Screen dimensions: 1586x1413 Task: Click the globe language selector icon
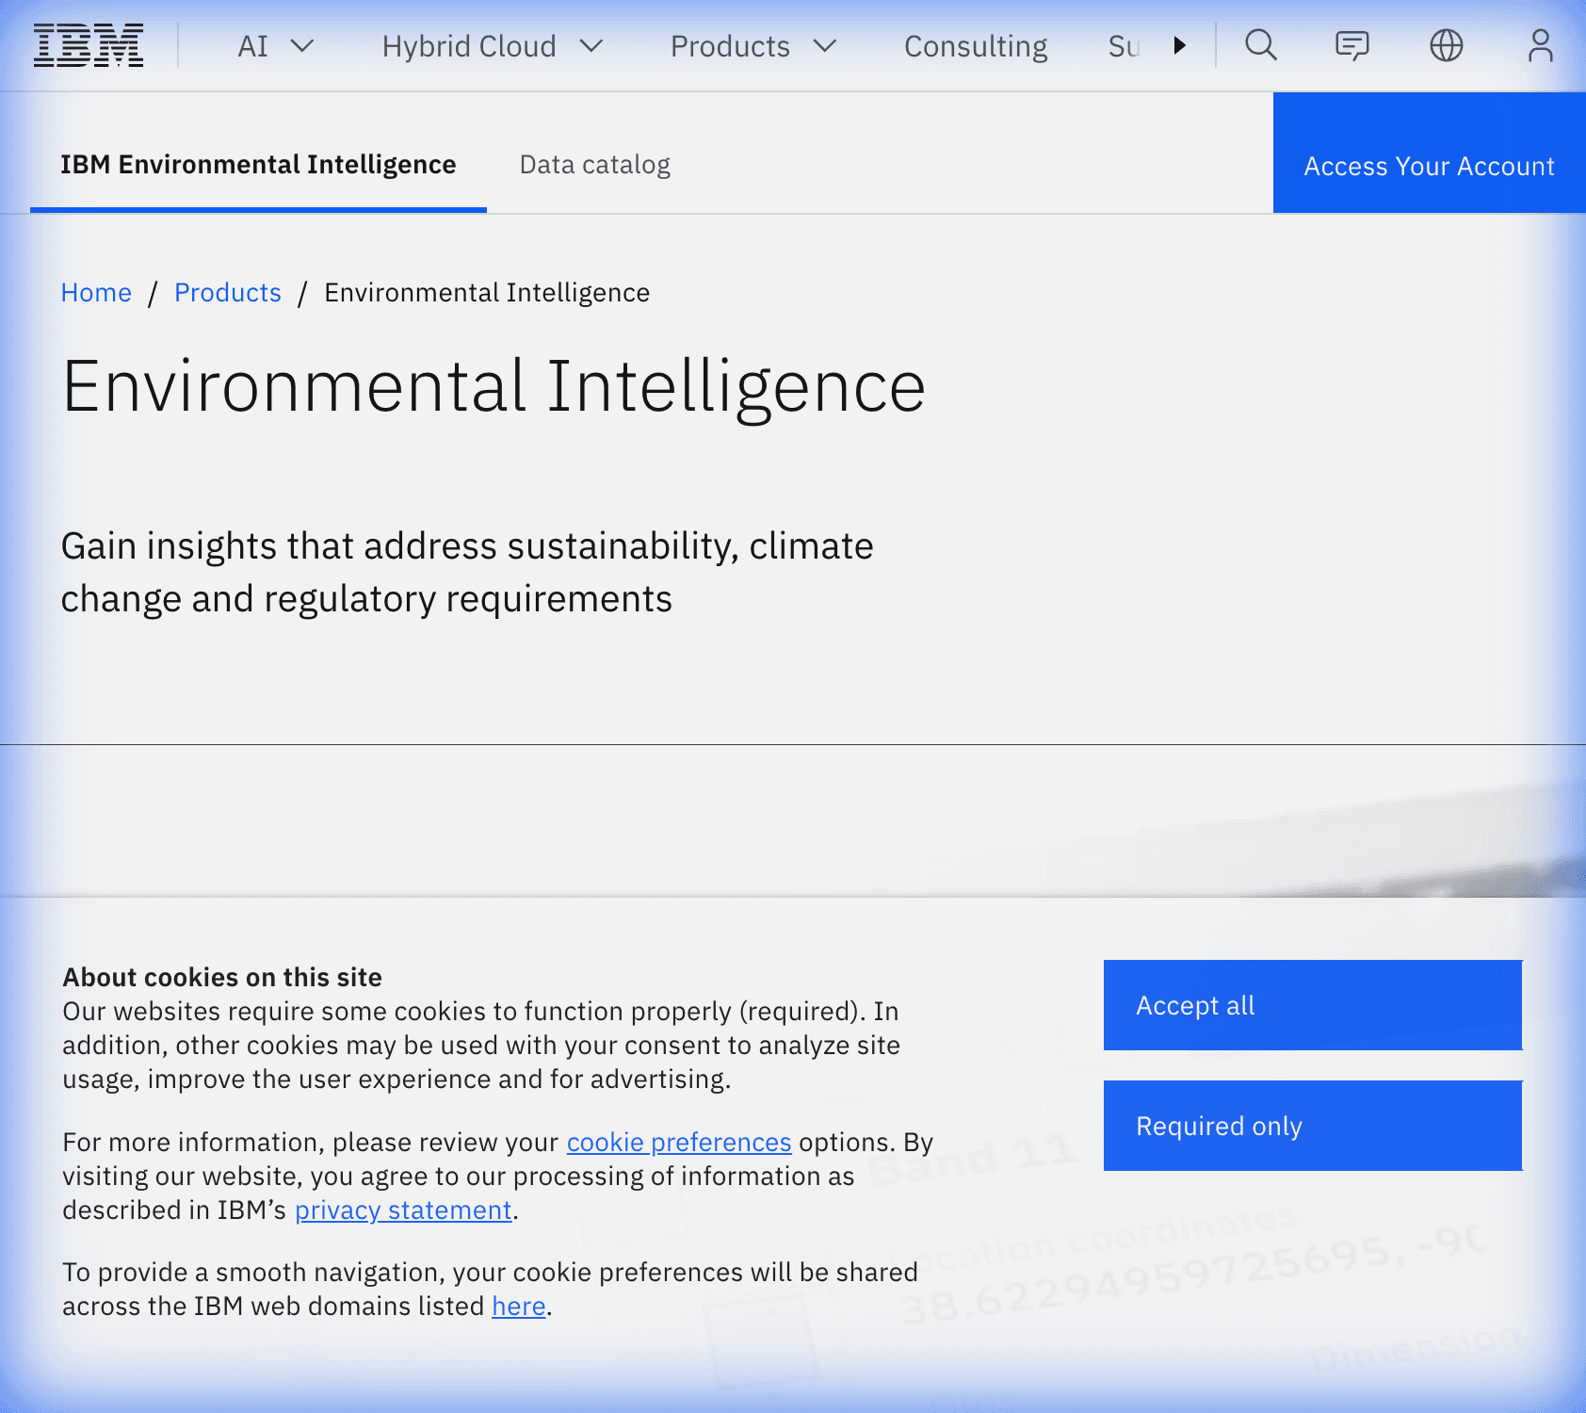1448,44
